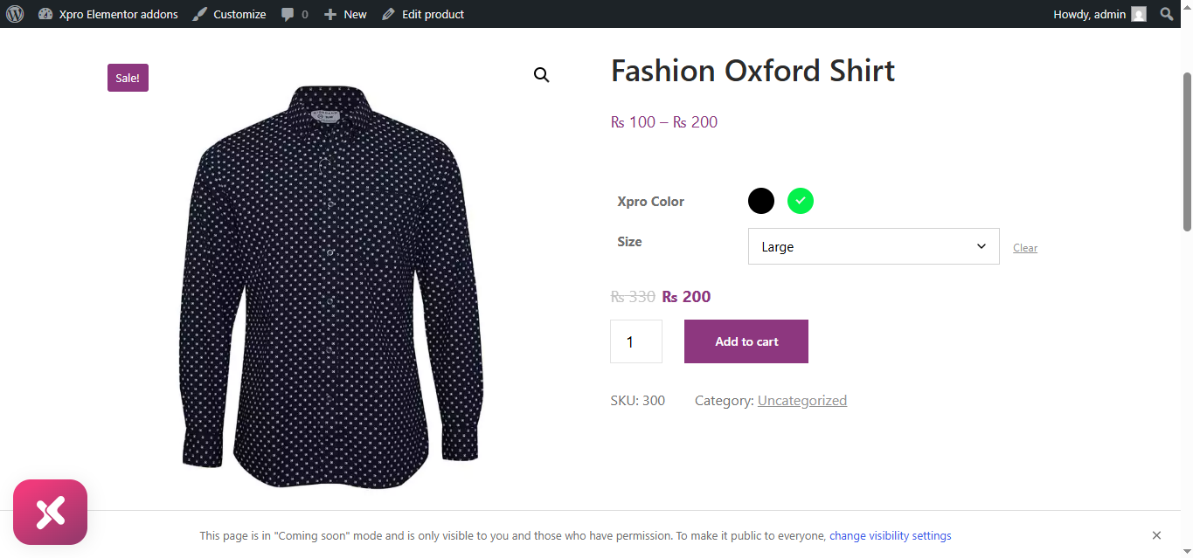Expand the Size dropdown showing Large

tap(873, 246)
